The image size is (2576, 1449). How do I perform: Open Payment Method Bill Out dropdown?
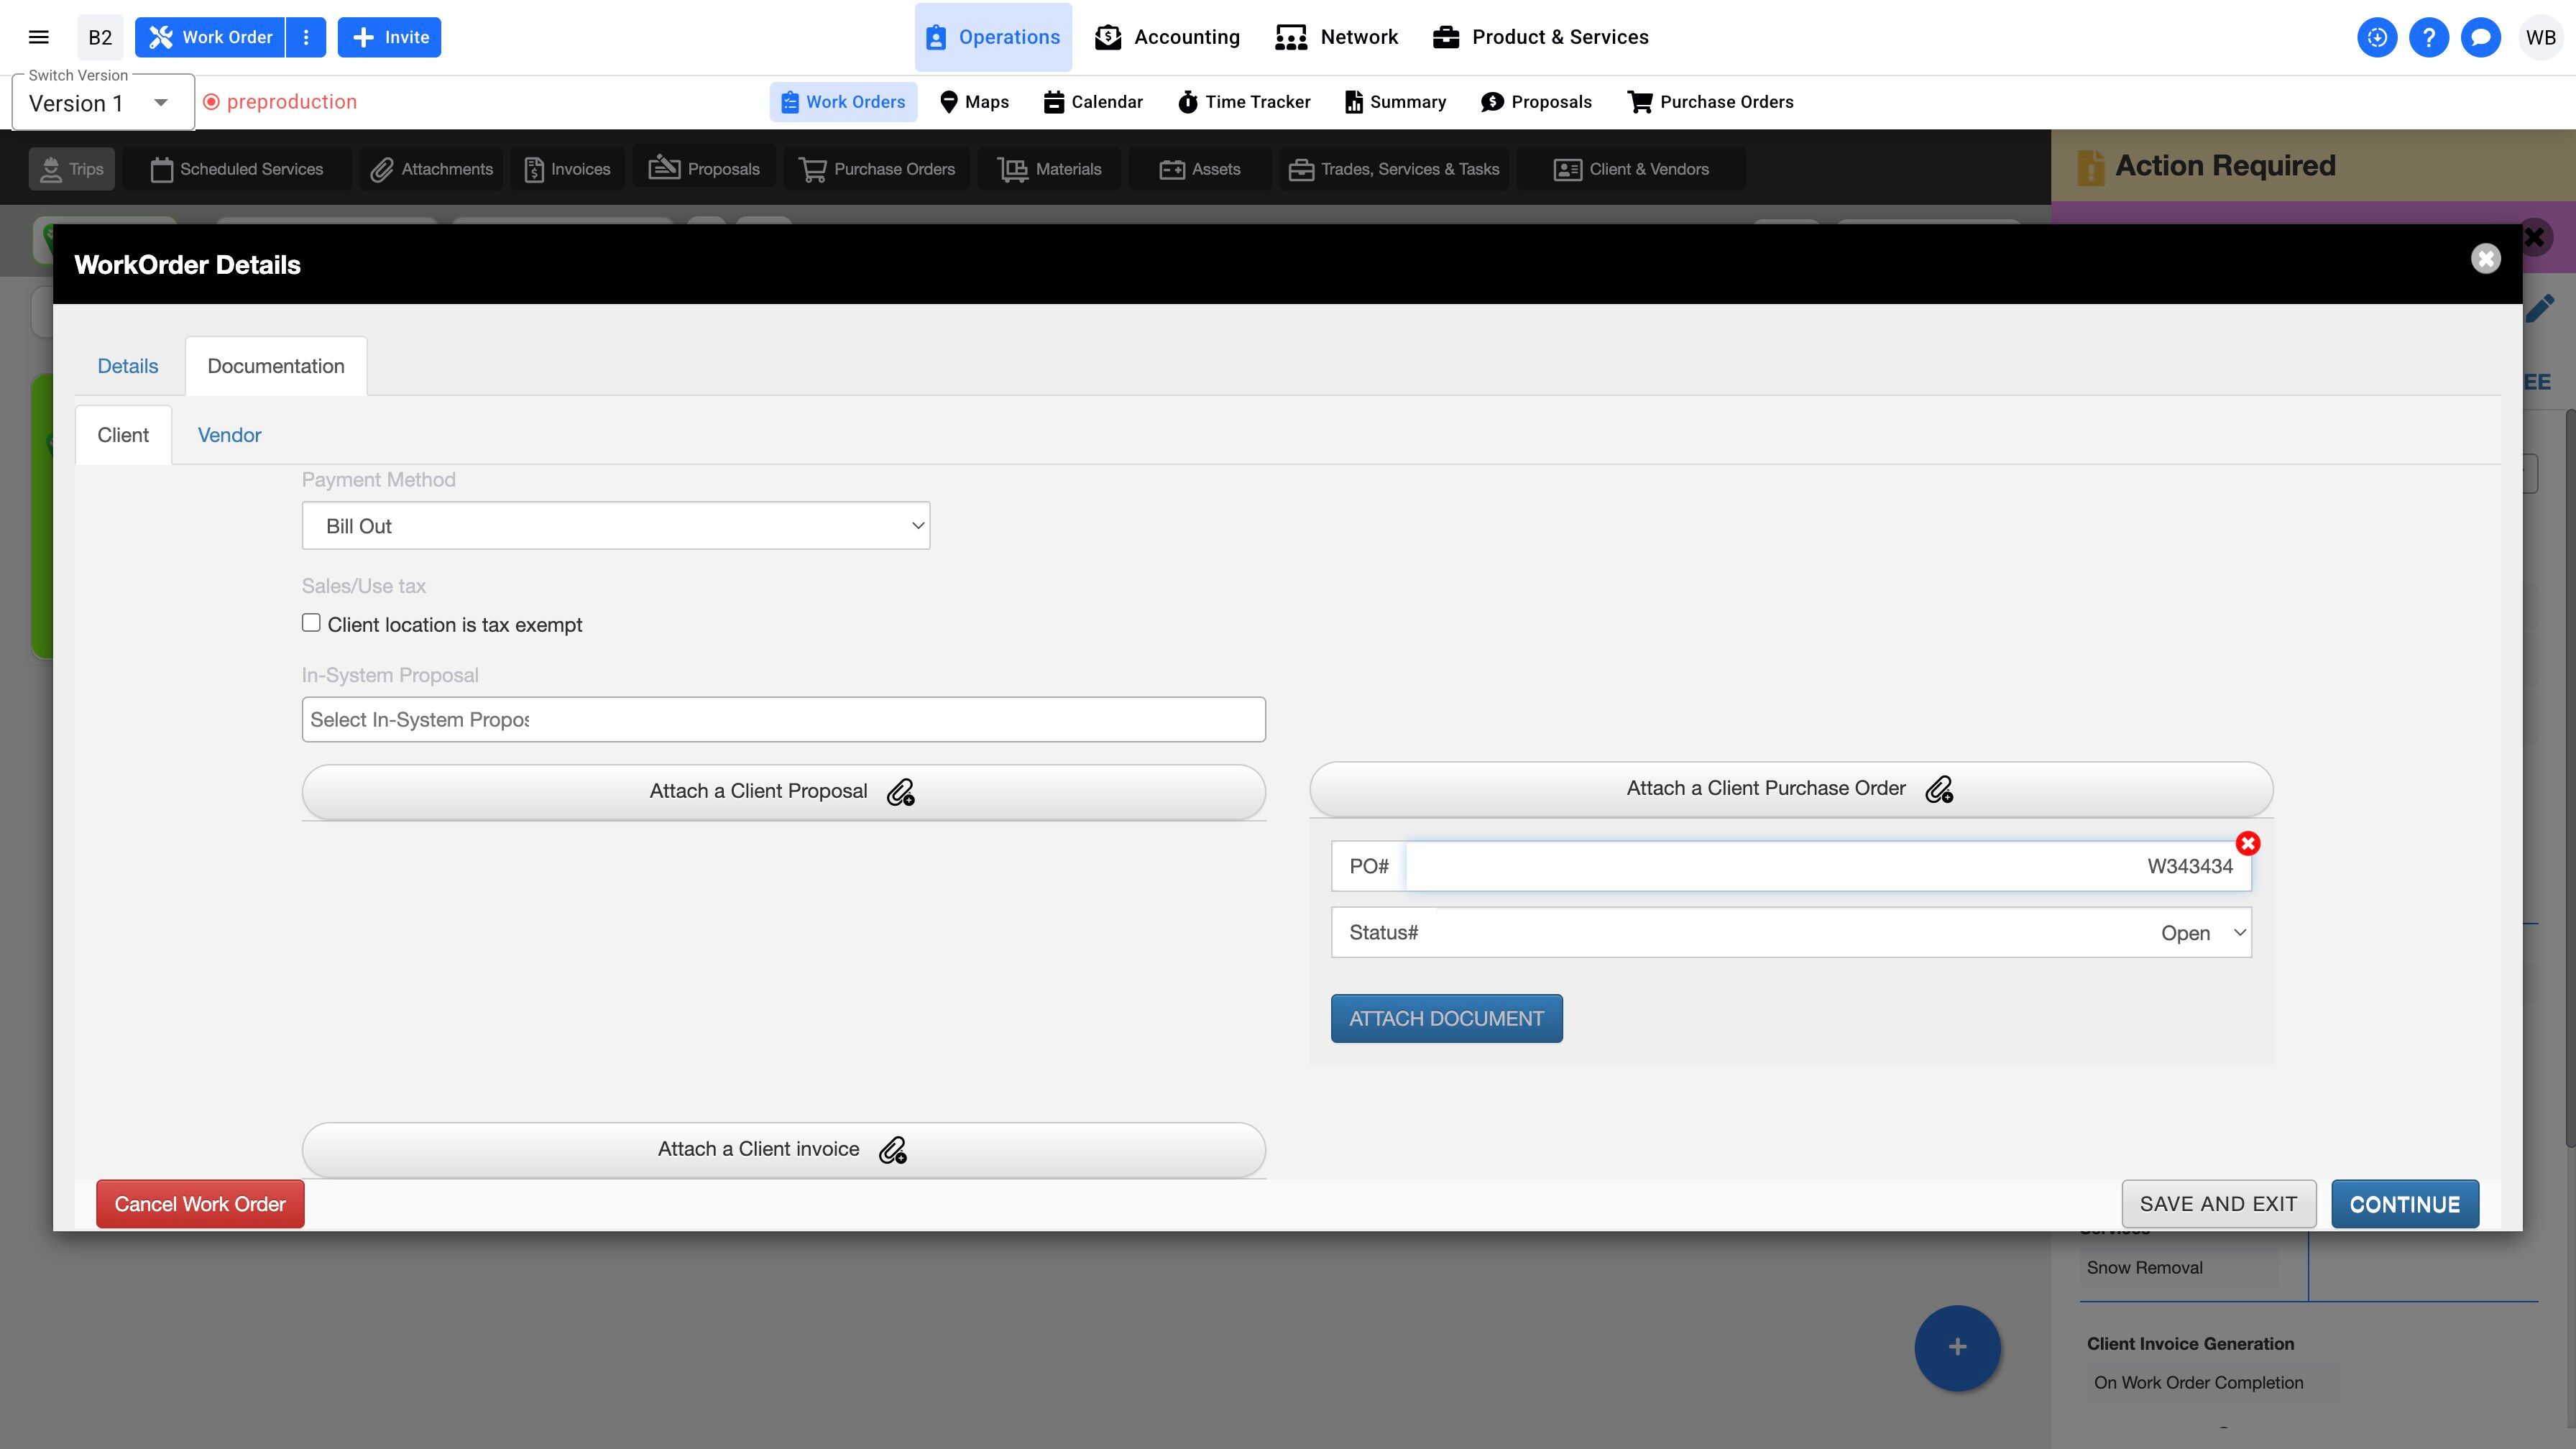pos(615,526)
